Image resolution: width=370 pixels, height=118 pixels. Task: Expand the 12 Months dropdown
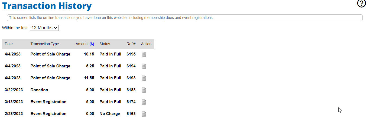coord(44,28)
